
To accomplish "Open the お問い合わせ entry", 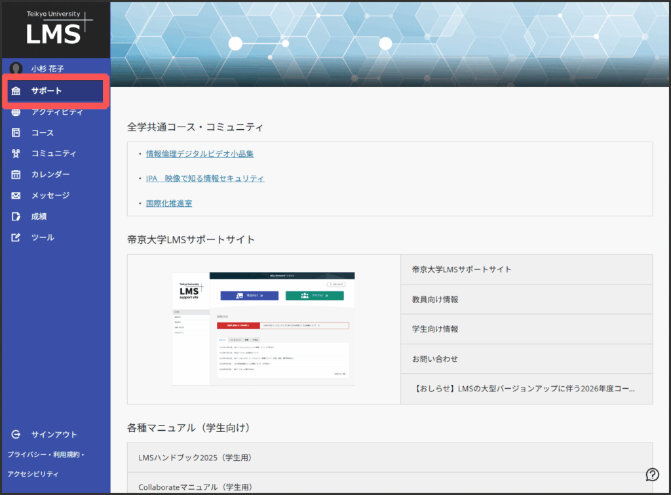I will [x=435, y=359].
